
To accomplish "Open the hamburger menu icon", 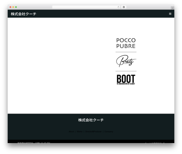I will click(x=170, y=14).
